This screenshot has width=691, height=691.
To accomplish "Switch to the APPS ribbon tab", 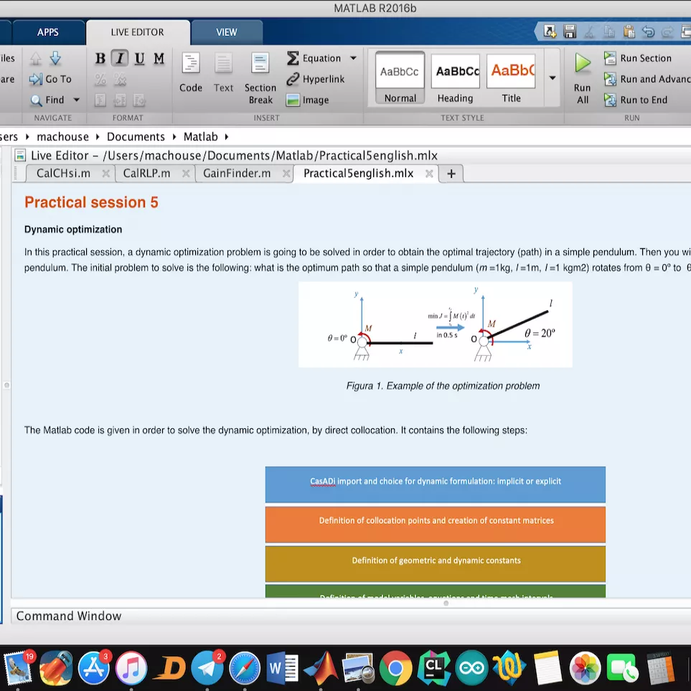I will tap(47, 32).
